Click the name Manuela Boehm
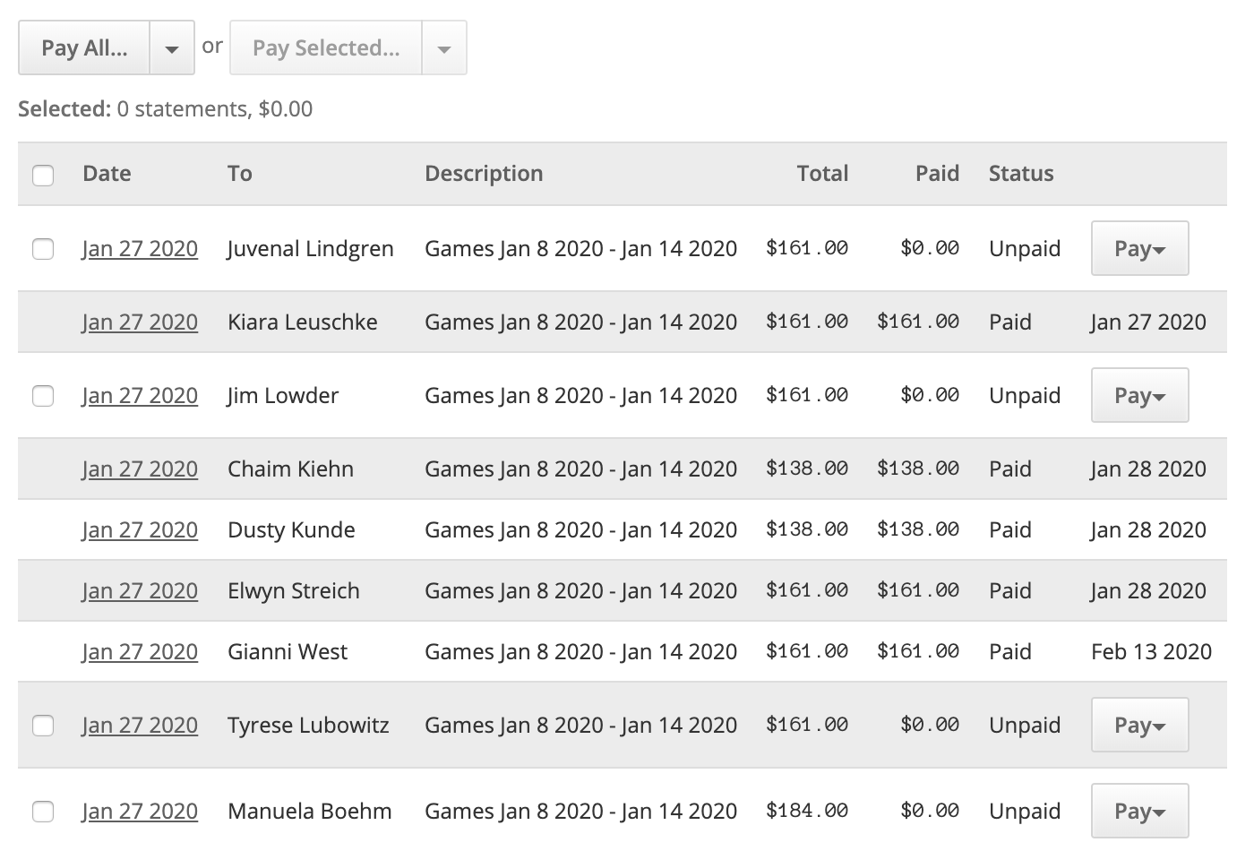The image size is (1254, 851). click(x=310, y=811)
